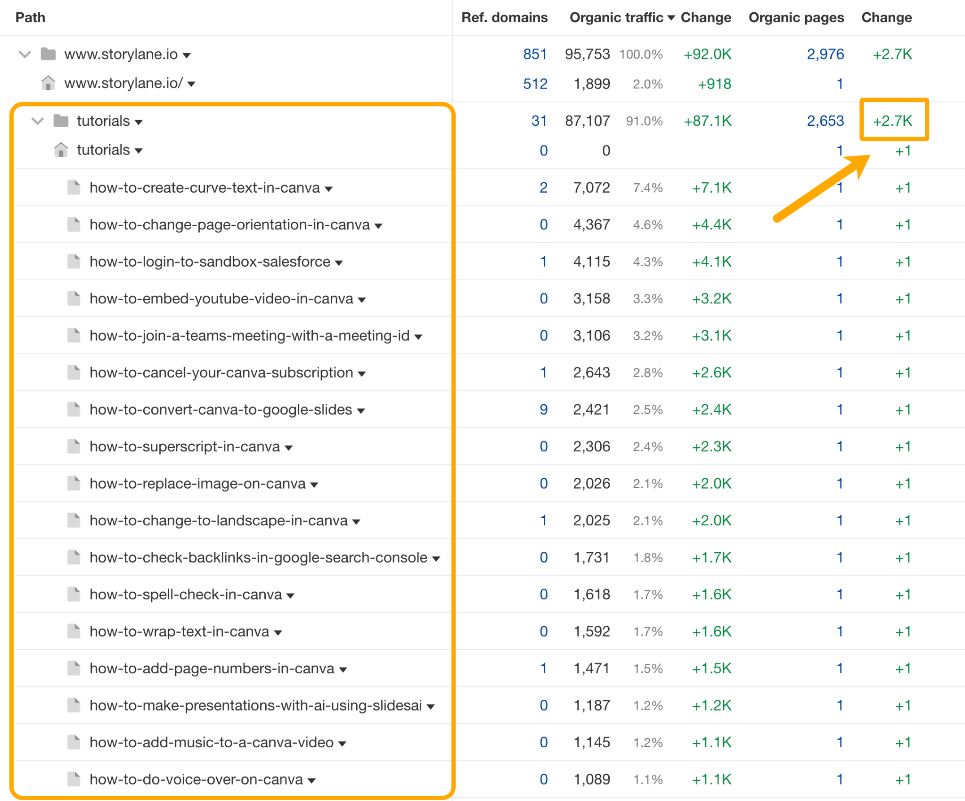Open dropdown for how-to-wrap-text-in-canva path
Viewport: 965px width, 801px height.
(278, 632)
